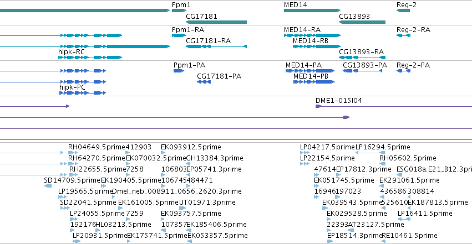Image resolution: width=472 pixels, height=244 pixels.
Task: Open the CG13893-PA protein label
Action: [x=365, y=65]
